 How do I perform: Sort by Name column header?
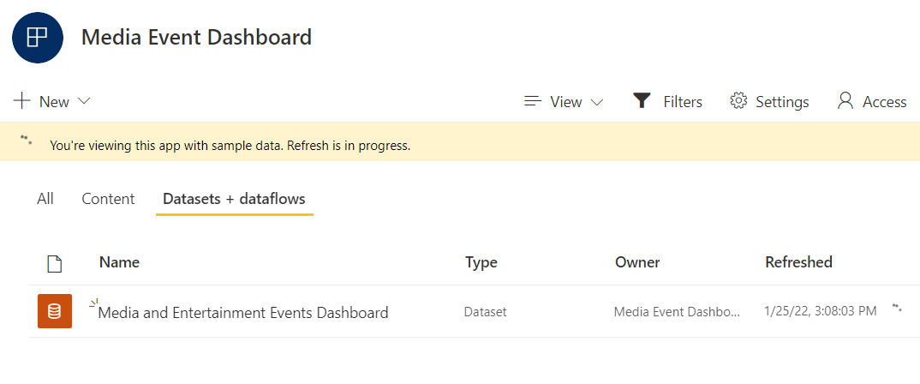119,262
